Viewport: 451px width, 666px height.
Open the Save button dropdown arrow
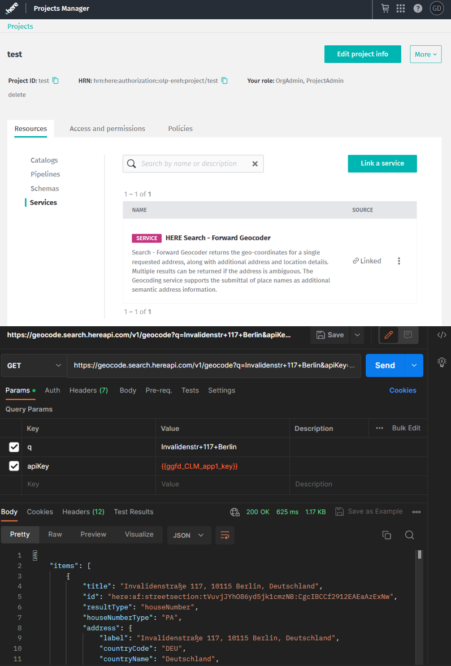pos(357,335)
